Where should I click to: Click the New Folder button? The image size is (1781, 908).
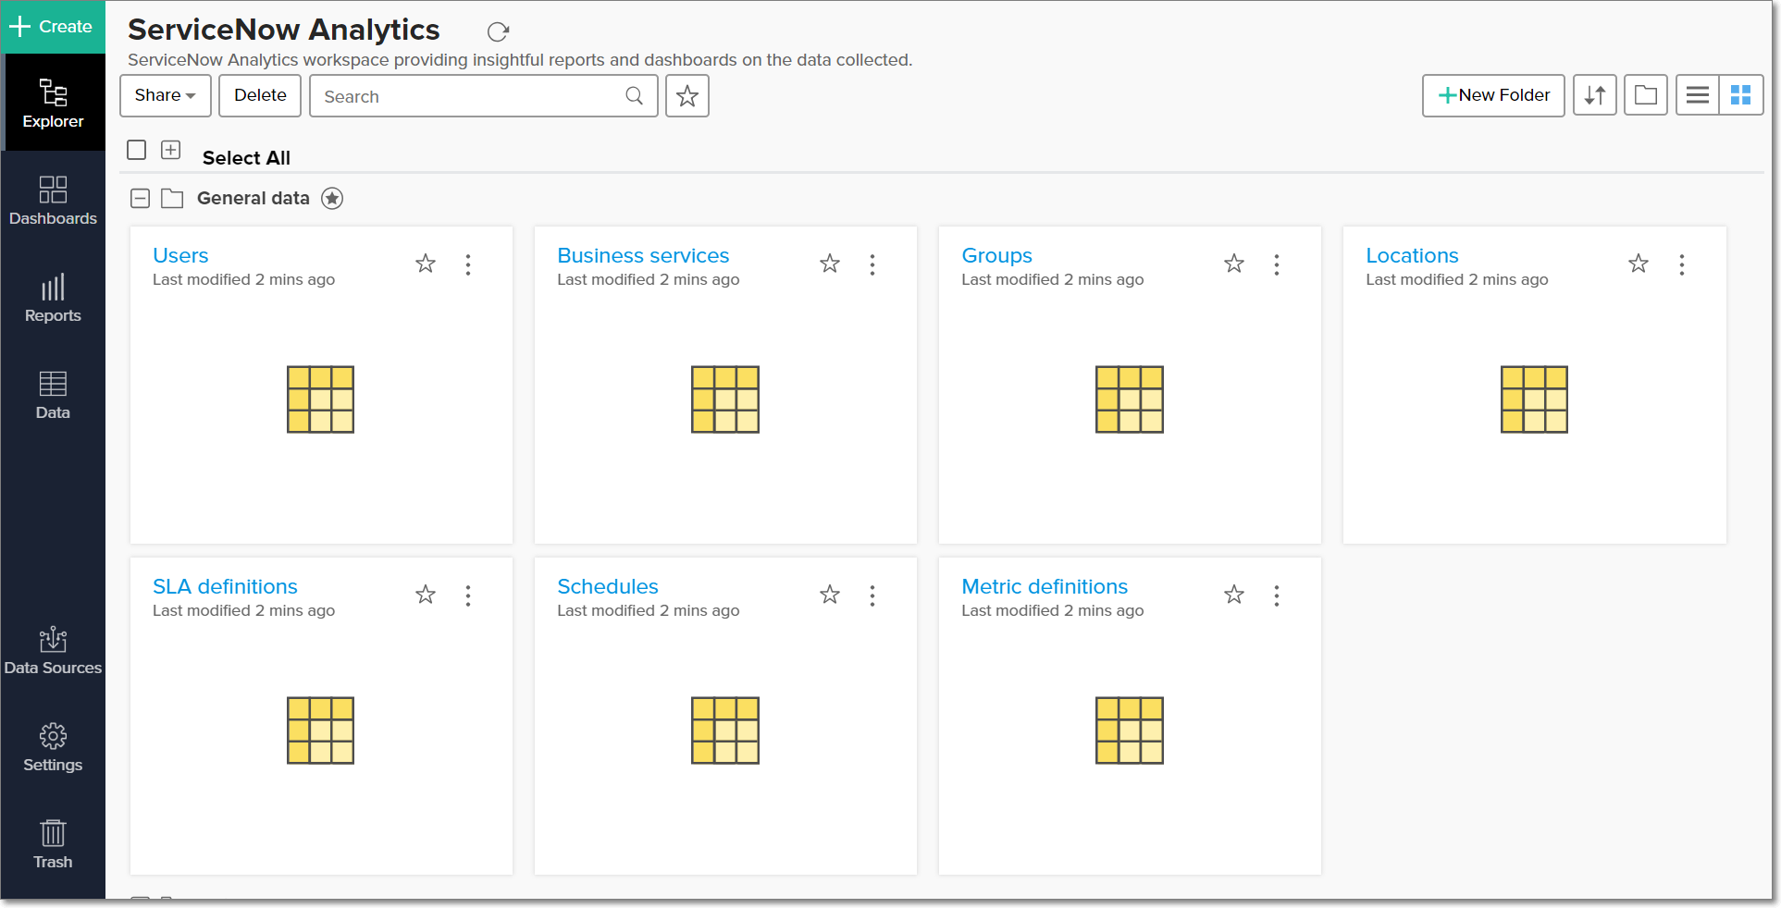pos(1493,95)
